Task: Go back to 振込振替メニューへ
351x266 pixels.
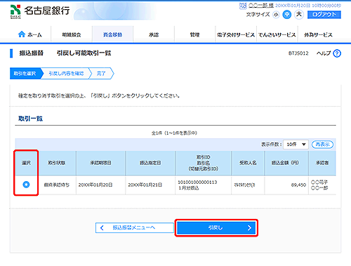Action: [x=135, y=227]
